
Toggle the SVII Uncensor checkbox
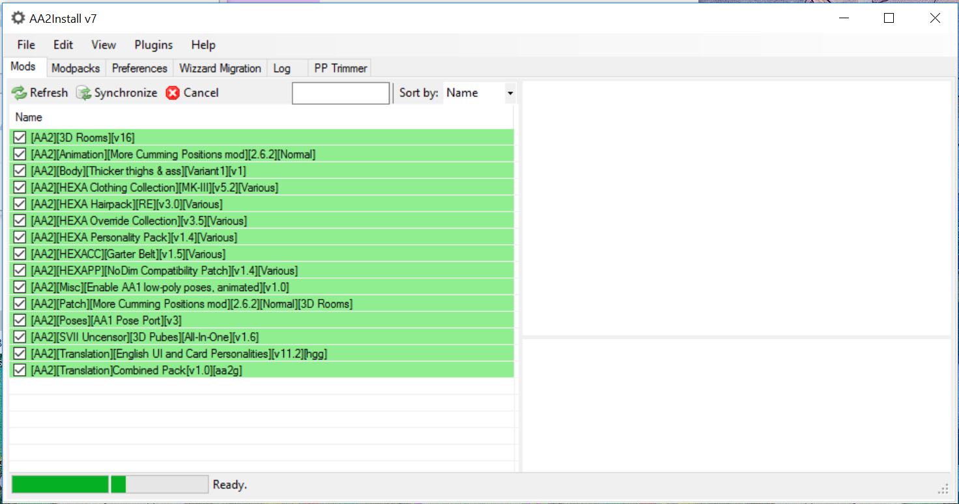tap(20, 337)
